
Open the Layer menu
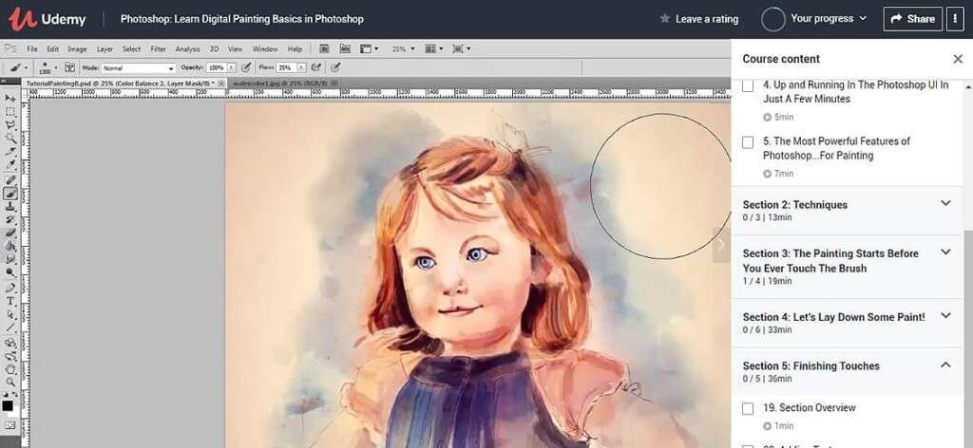coord(105,49)
